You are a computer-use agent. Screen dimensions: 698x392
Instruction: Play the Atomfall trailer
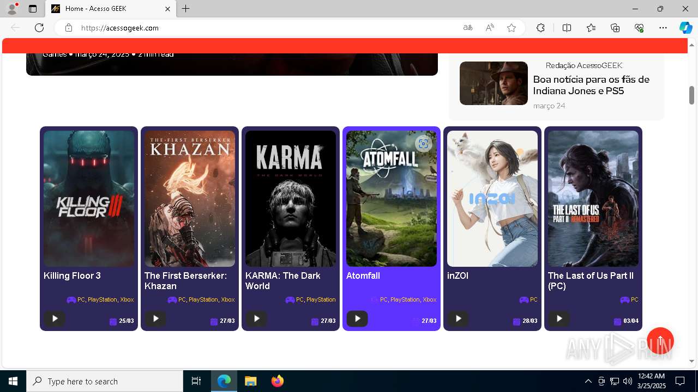357,318
